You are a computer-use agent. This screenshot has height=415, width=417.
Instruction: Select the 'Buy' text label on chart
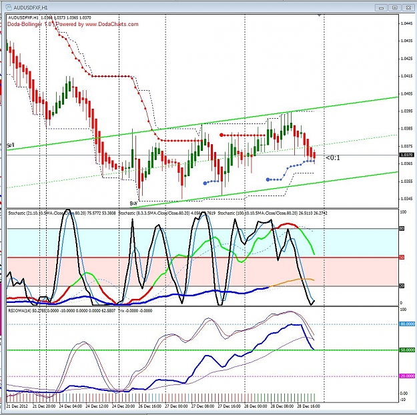133,203
